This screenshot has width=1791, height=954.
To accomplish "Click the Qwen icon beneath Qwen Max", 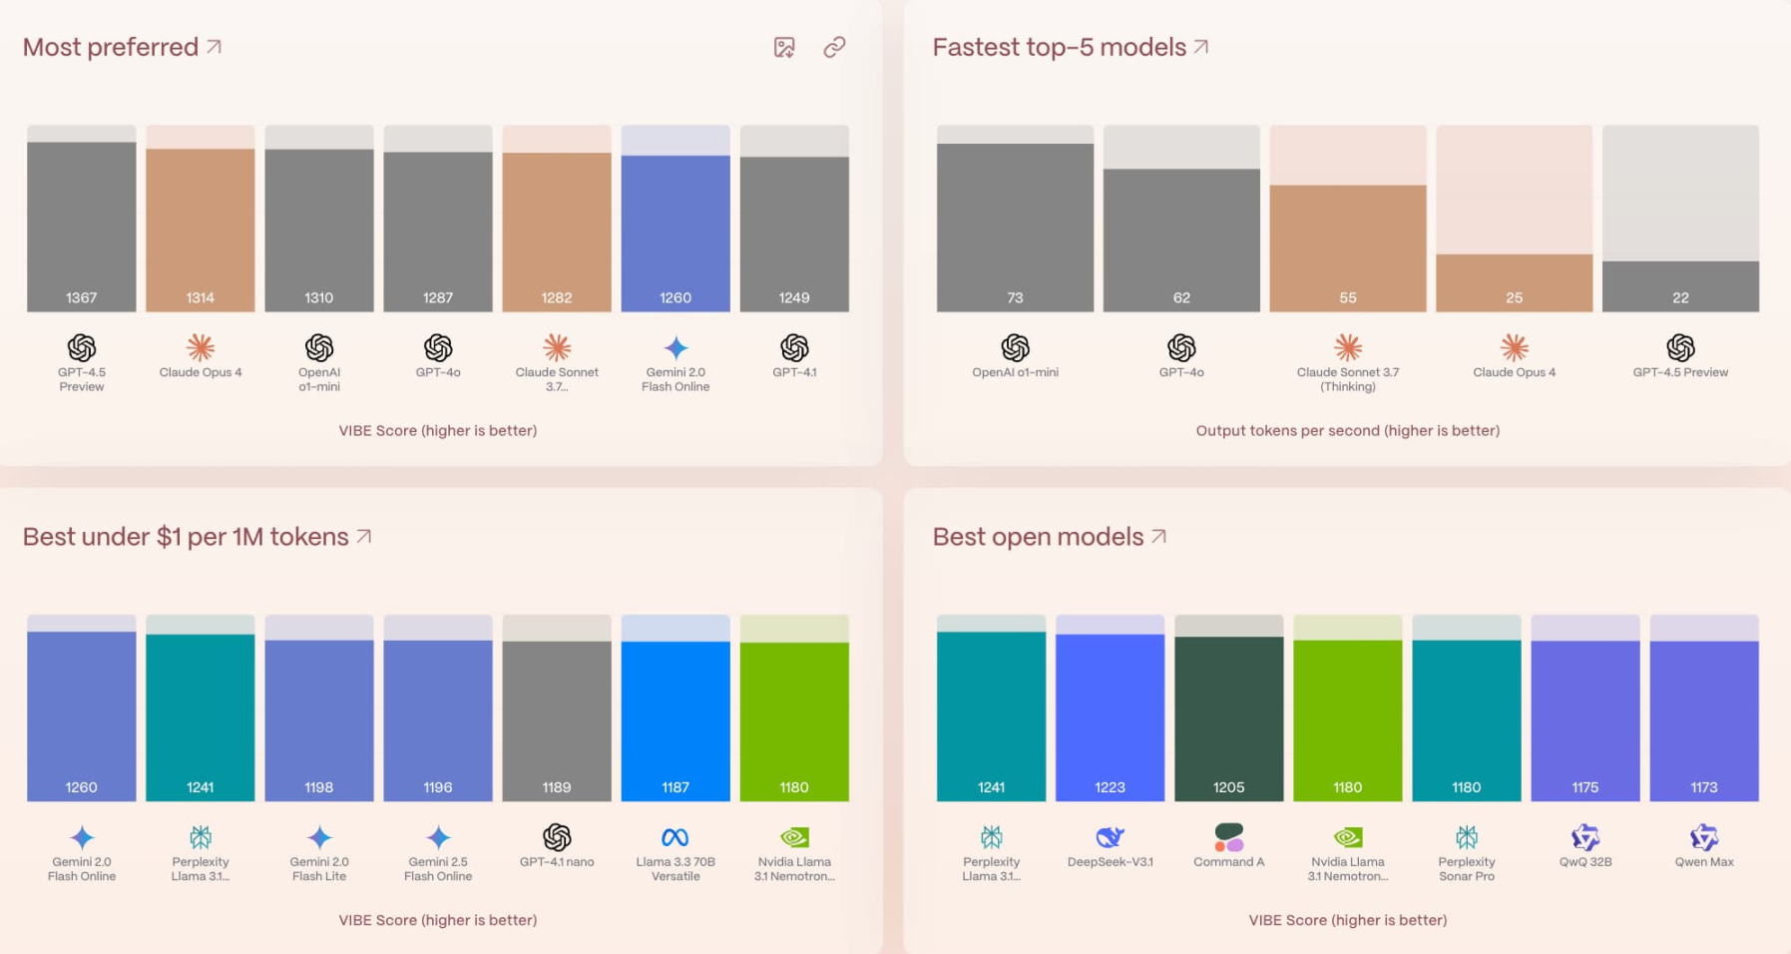I will 1704,838.
